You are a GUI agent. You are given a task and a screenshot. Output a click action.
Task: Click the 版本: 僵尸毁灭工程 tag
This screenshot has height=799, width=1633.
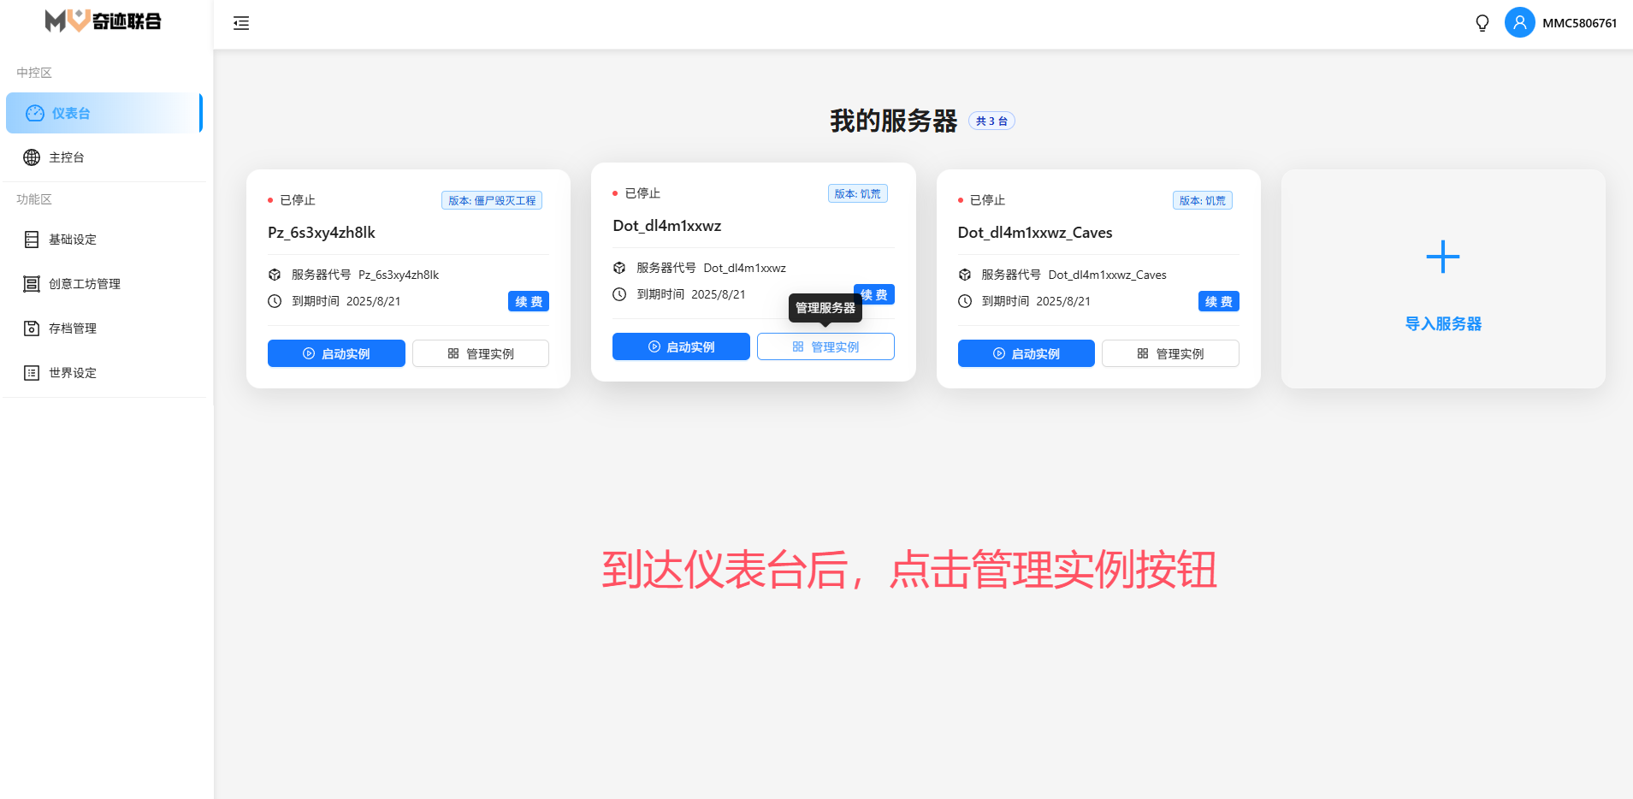[x=492, y=200]
